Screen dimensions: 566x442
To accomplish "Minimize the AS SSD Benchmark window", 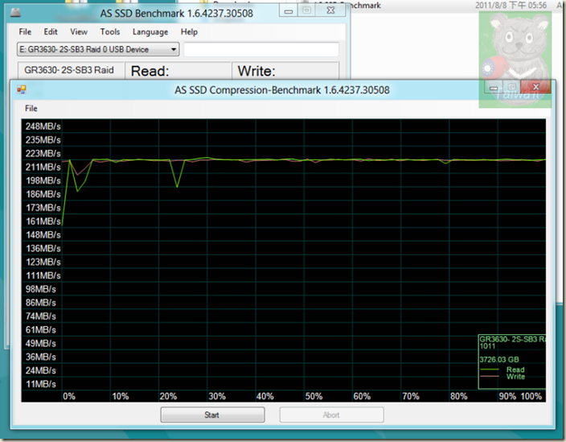I will tap(289, 10).
